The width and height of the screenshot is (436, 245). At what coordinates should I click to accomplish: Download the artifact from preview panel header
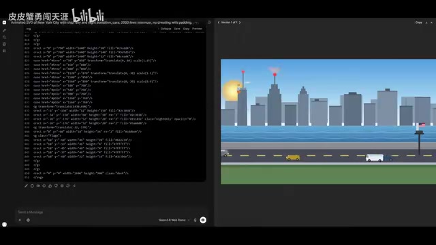coord(426,22)
